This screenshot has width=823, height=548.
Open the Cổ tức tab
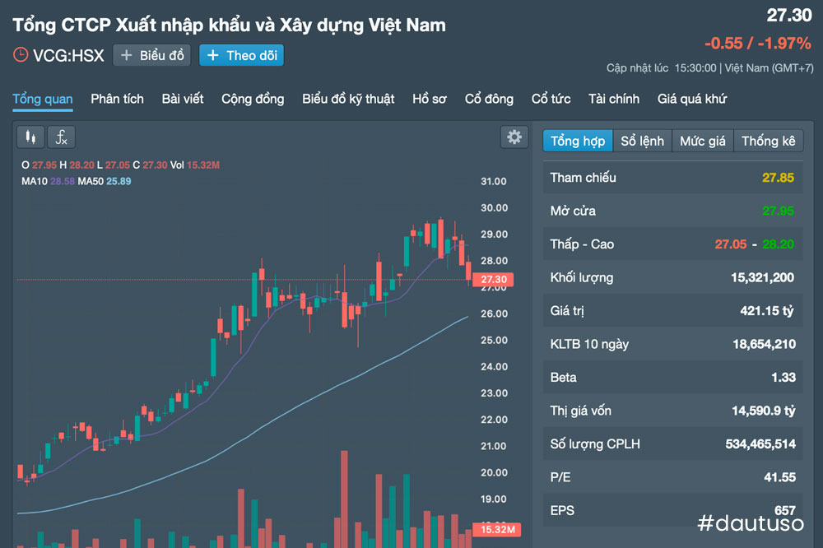551,99
